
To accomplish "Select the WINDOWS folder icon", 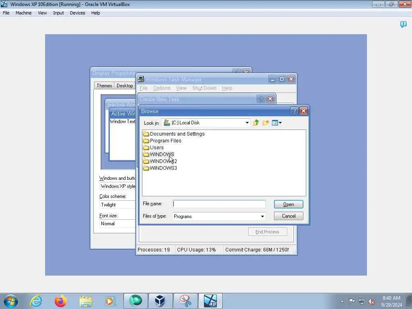I will tap(146, 154).
